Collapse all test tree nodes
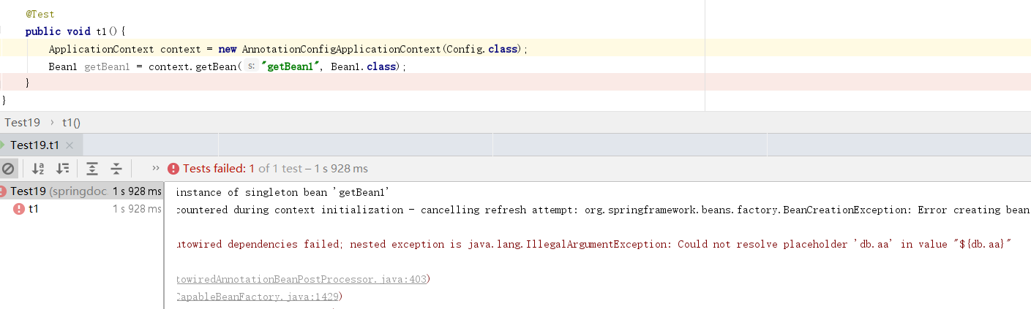This screenshot has height=309, width=1031. (116, 169)
